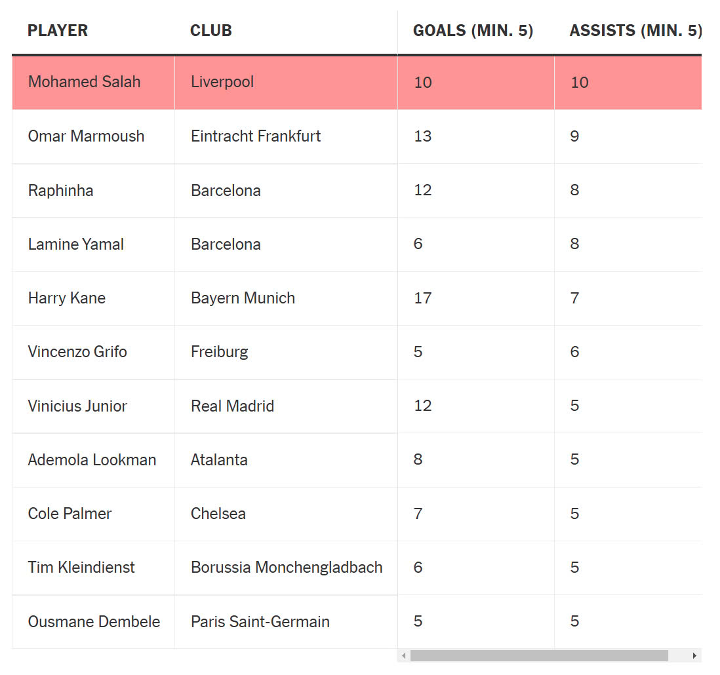Image resolution: width=720 pixels, height=675 pixels.
Task: Select the Cole Palmer player cell
Action: 70,514
